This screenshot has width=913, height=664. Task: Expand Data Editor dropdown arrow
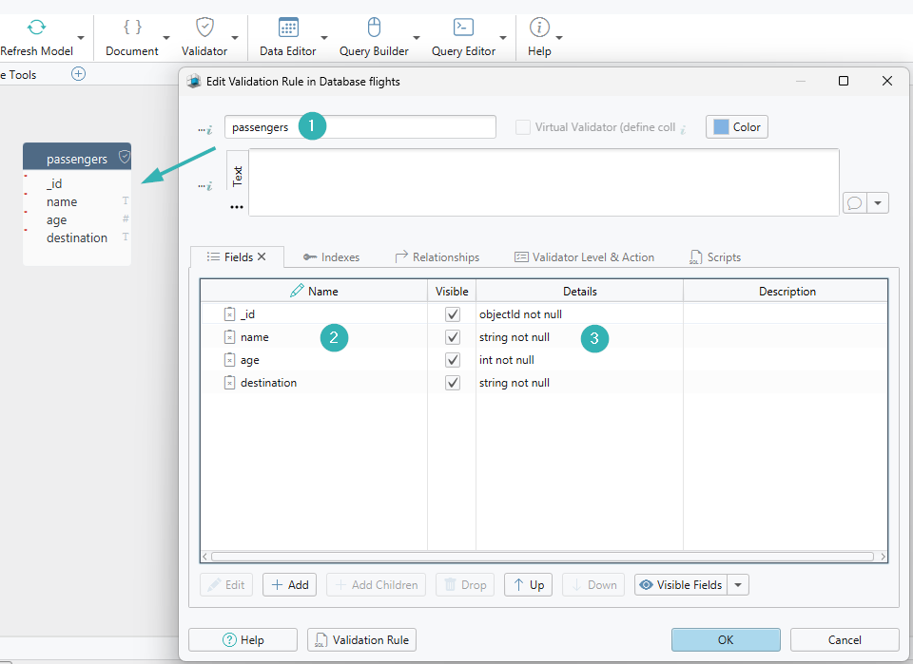click(323, 38)
